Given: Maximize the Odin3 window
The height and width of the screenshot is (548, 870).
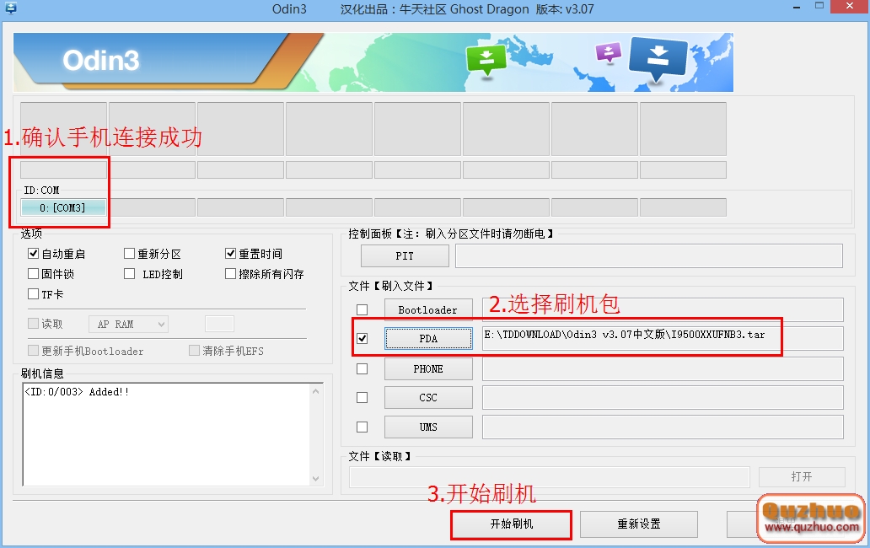Looking at the screenshot, I should click(819, 6).
